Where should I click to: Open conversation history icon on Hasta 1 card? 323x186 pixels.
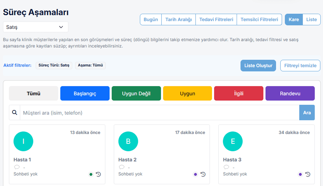99,174
